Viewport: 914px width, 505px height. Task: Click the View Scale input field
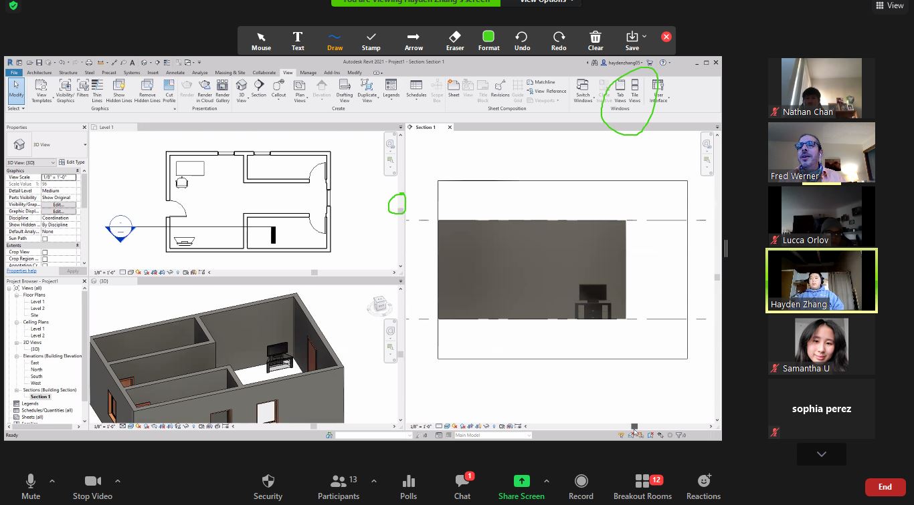[58, 177]
